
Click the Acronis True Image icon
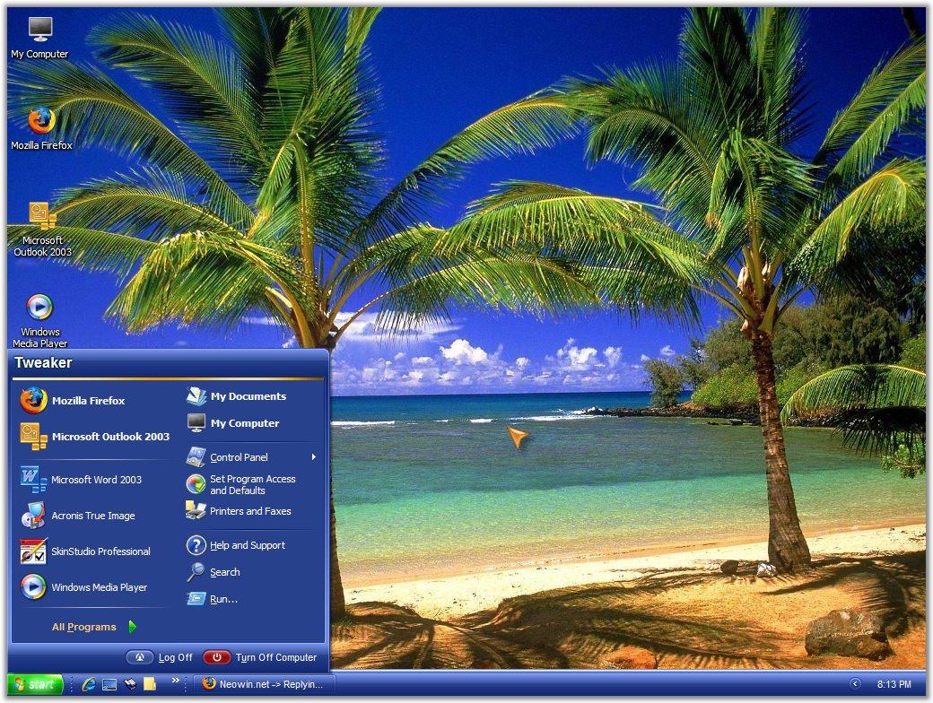tap(32, 516)
